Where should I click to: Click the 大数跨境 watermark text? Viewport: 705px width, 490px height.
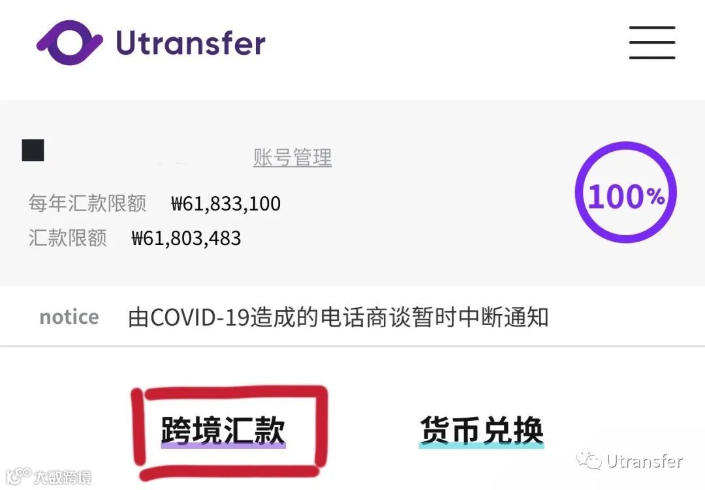coord(63,477)
